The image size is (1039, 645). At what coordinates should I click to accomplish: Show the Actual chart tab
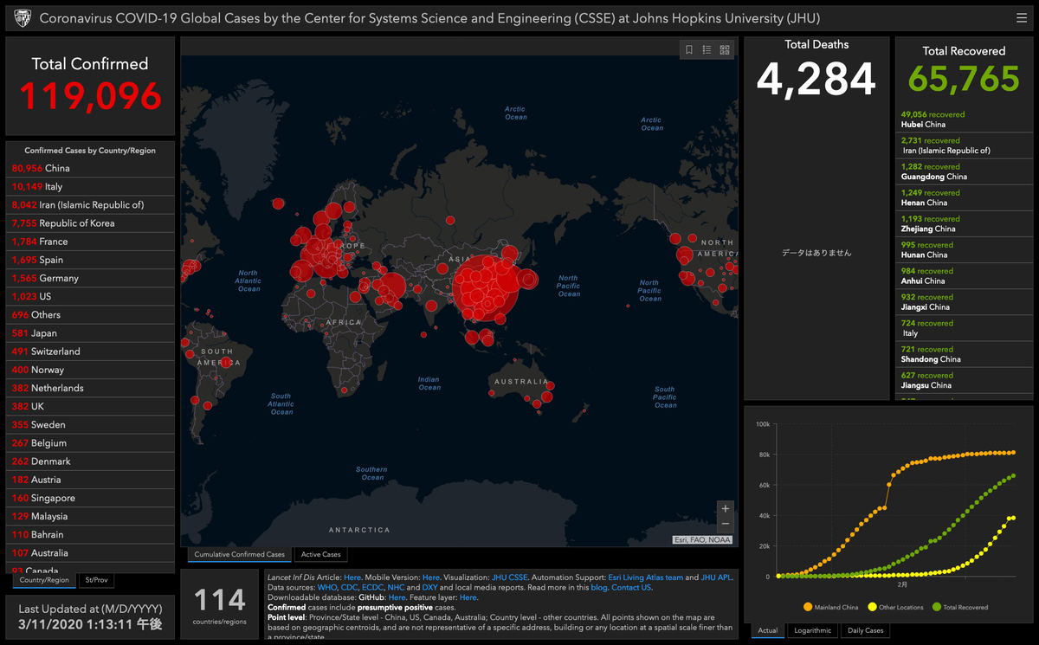[768, 630]
